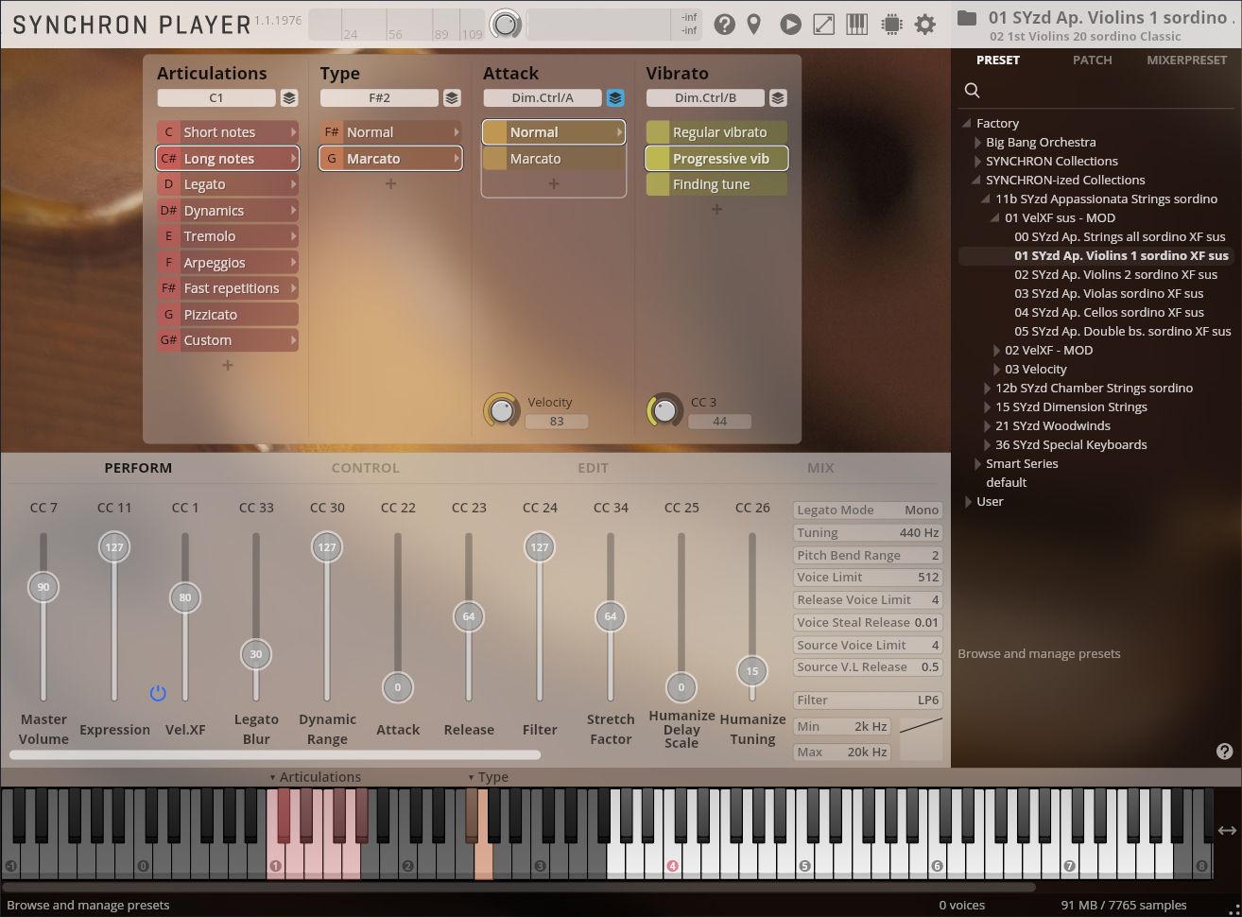
Task: Click the play button icon in top bar
Action: tap(790, 25)
